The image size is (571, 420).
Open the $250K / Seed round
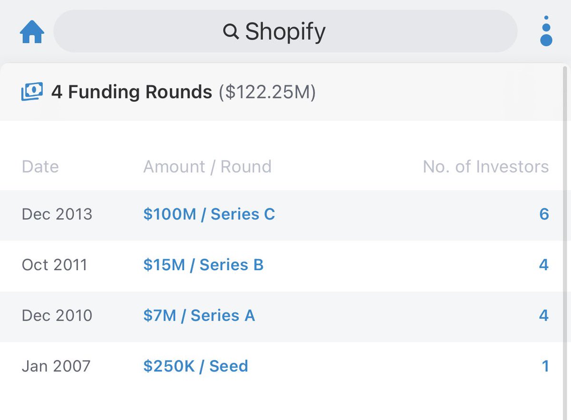[196, 366]
